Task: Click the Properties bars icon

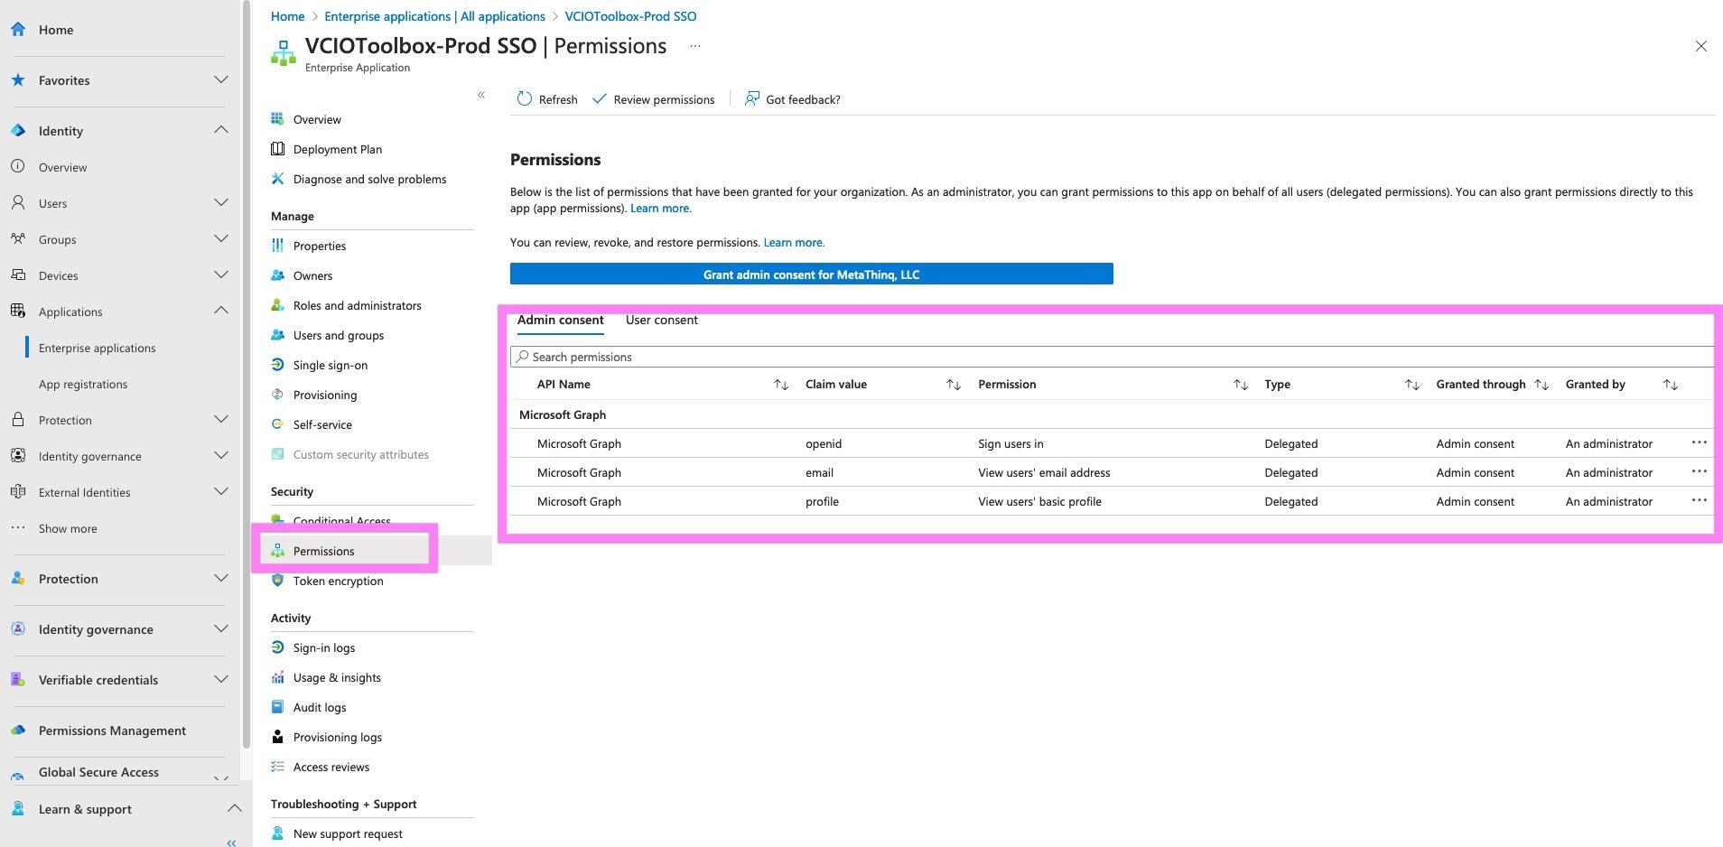Action: coord(278,246)
